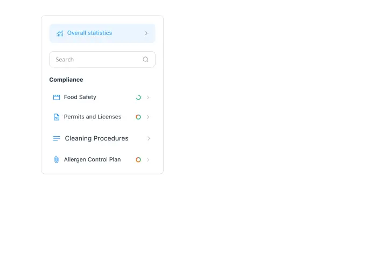377x275 pixels.
Task: Open the Overall statistics button
Action: tap(102, 33)
